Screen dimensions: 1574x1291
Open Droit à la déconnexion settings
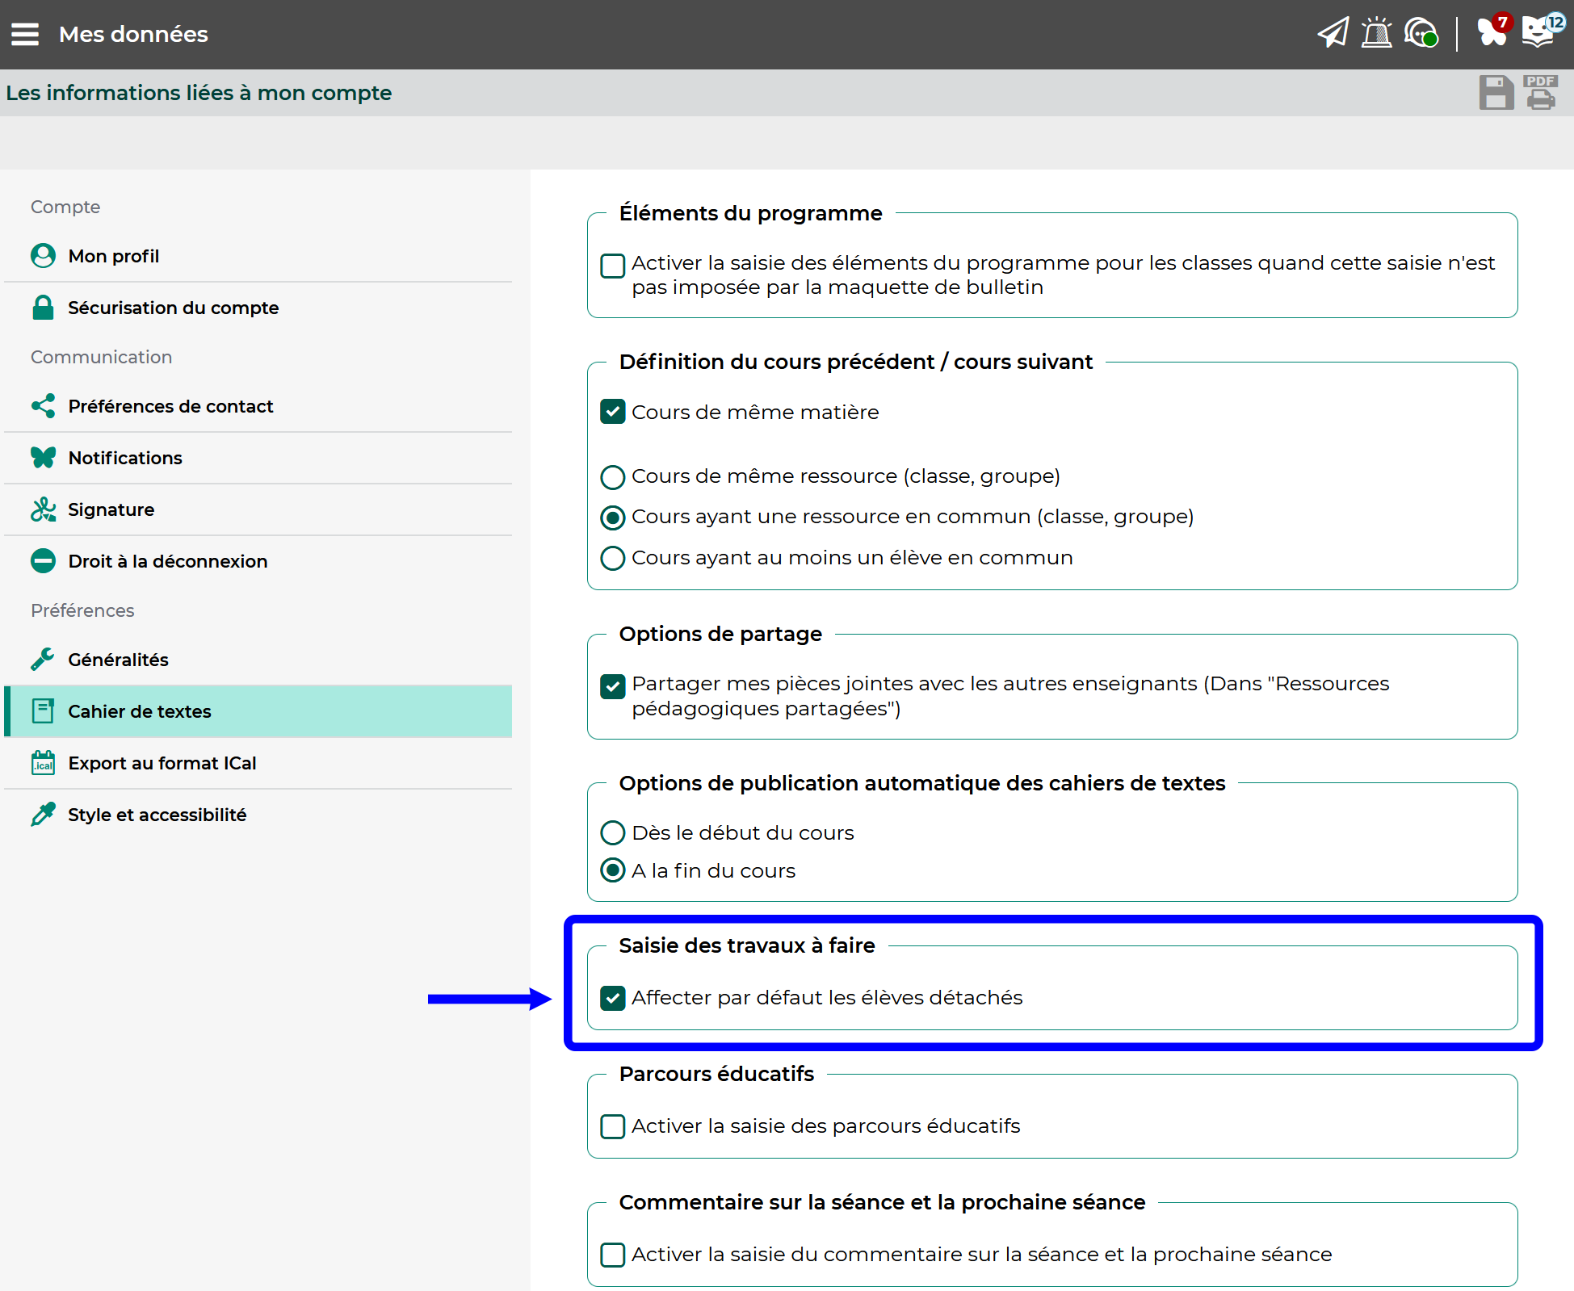[x=167, y=561]
